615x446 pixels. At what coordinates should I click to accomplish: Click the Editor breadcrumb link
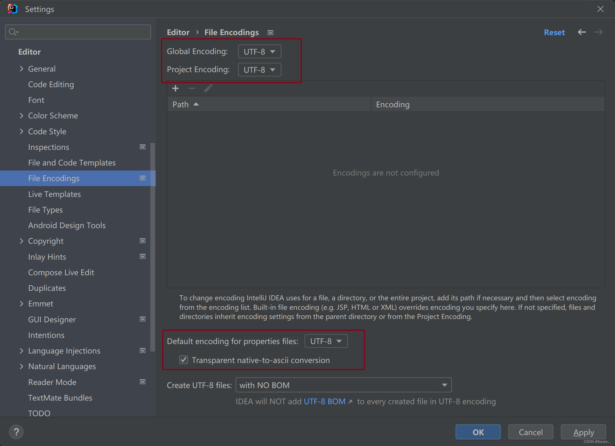(x=178, y=32)
